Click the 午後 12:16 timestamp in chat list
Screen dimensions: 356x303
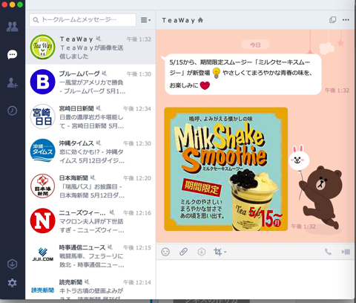(x=137, y=213)
